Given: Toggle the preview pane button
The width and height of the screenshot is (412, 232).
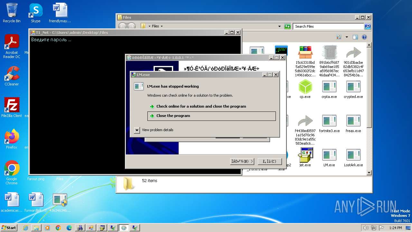Looking at the screenshot, I should (x=355, y=37).
